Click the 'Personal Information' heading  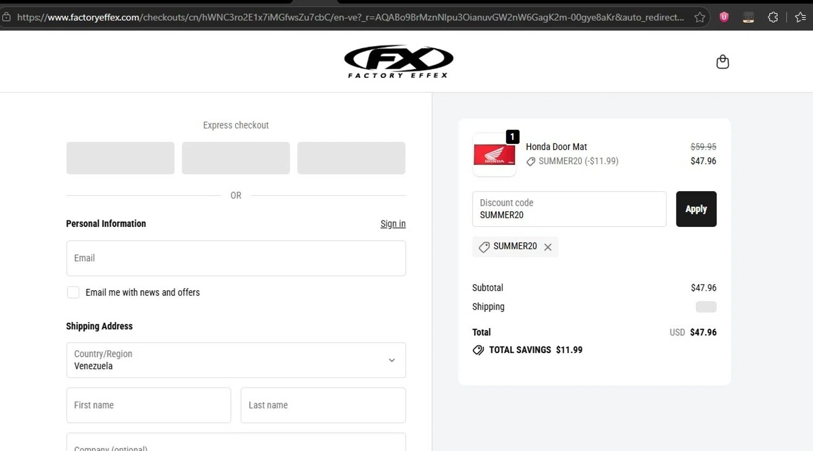click(x=106, y=224)
